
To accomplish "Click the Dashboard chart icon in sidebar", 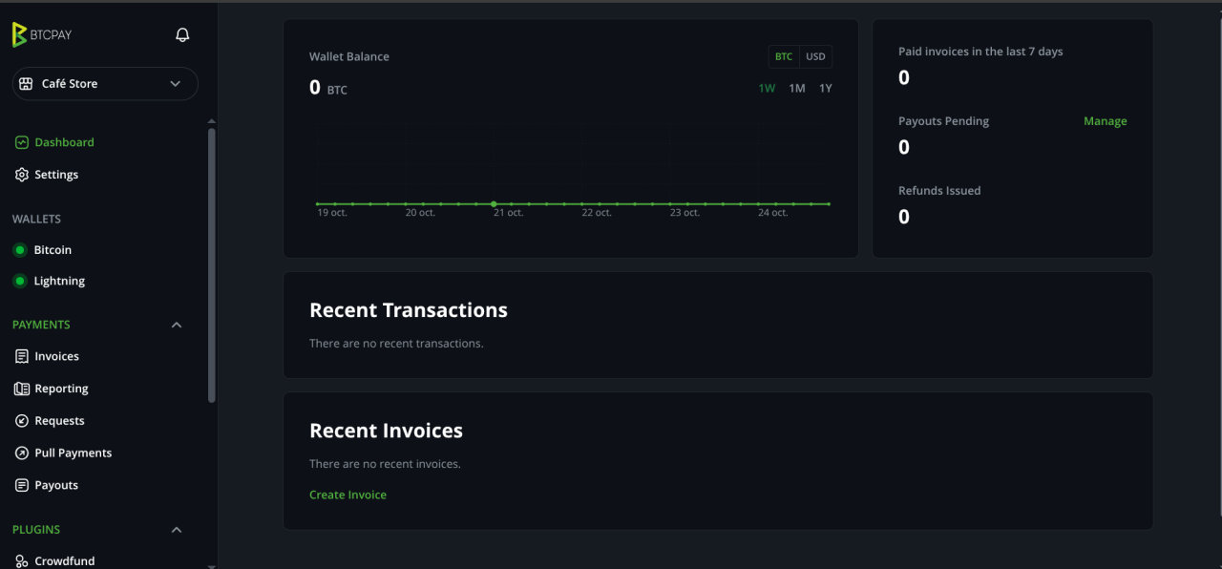I will (21, 142).
